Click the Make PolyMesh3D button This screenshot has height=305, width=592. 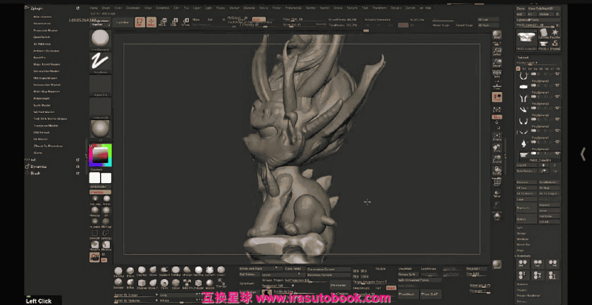544,8
